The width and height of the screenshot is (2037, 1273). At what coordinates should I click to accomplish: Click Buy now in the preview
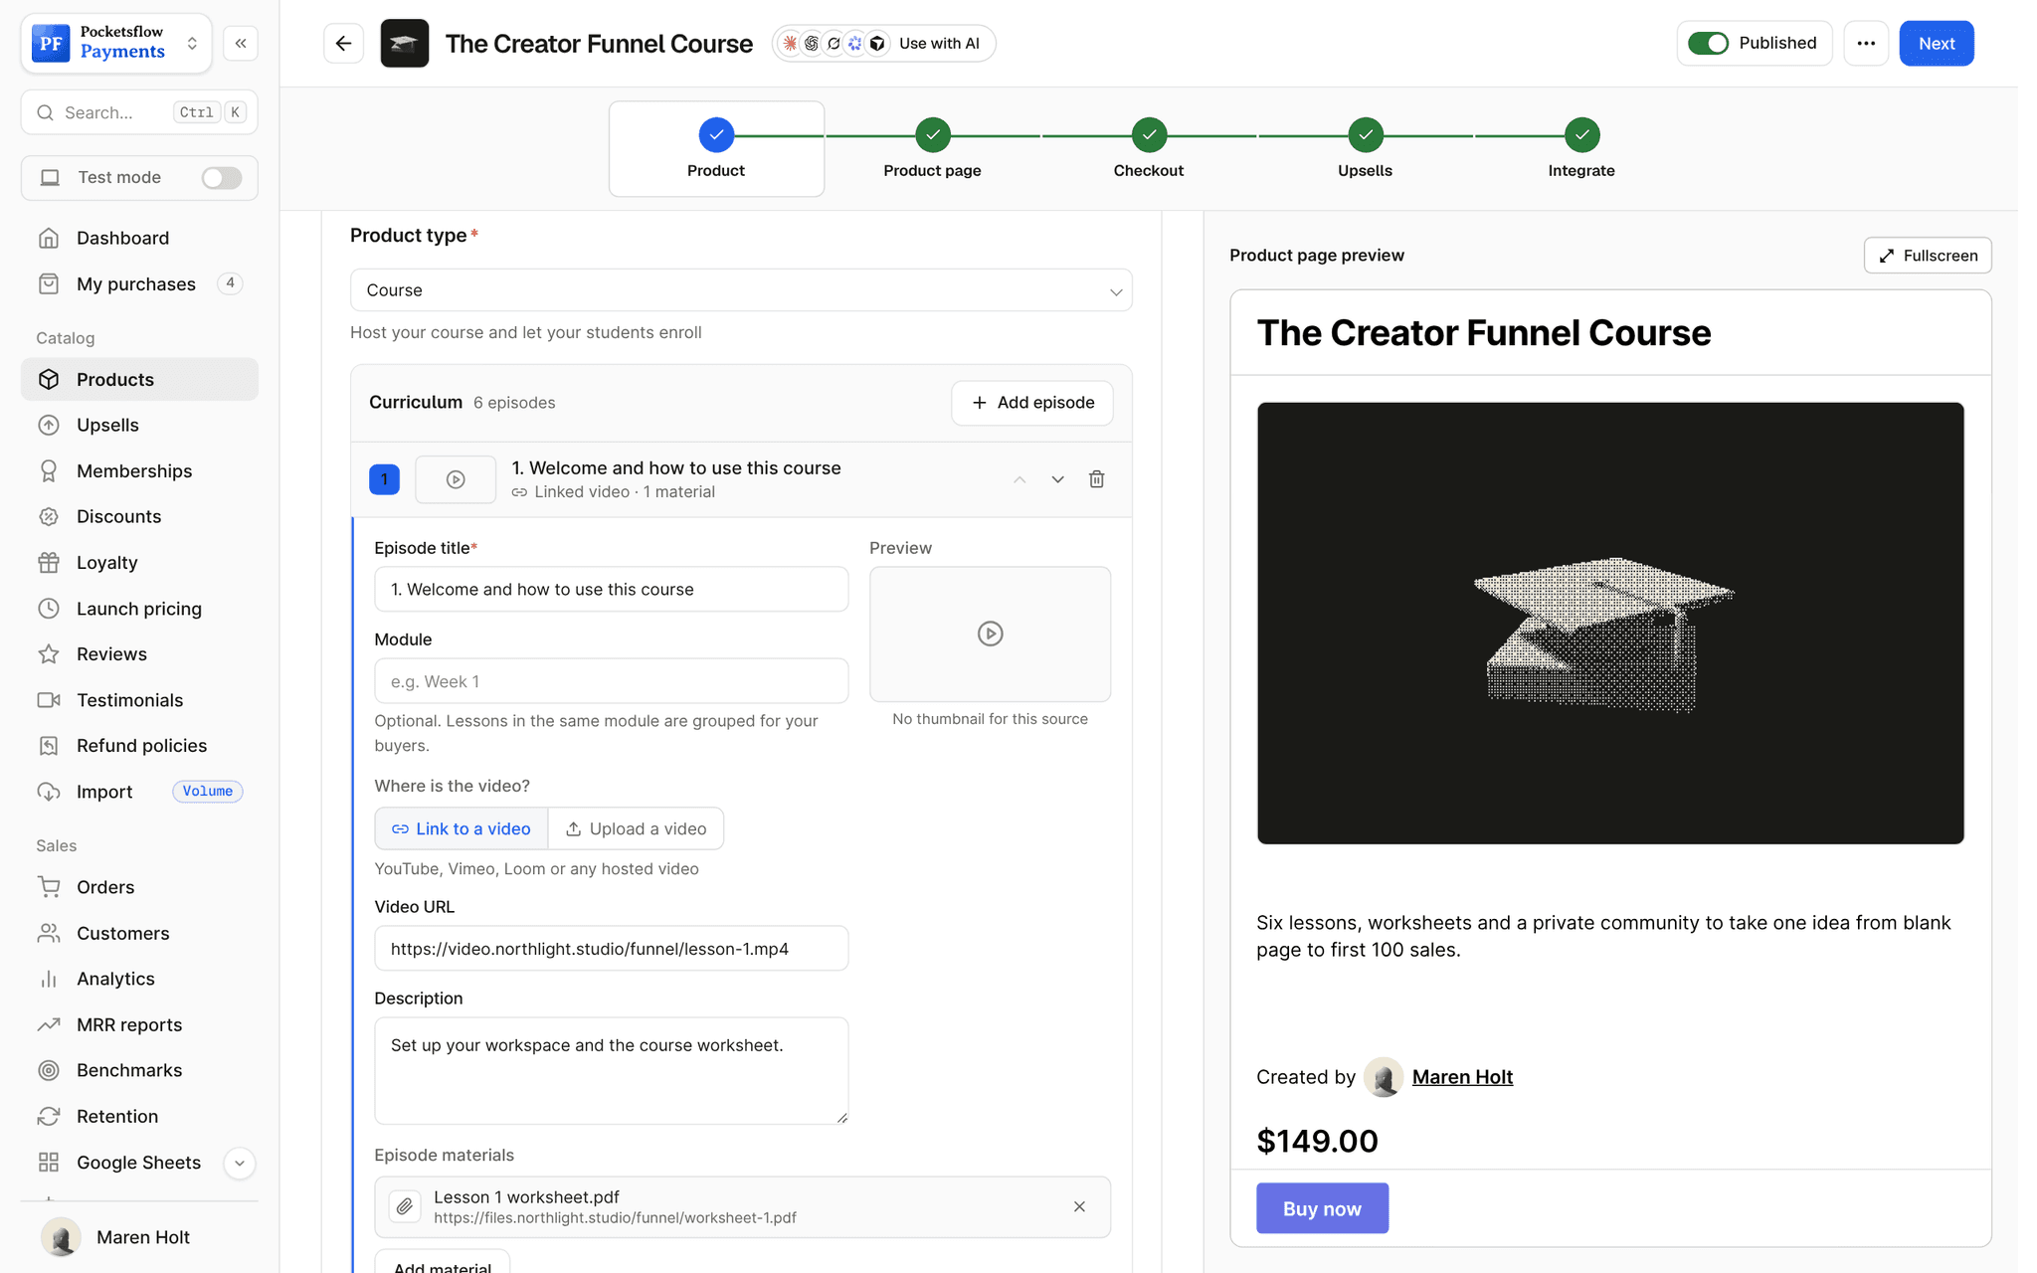click(x=1322, y=1208)
